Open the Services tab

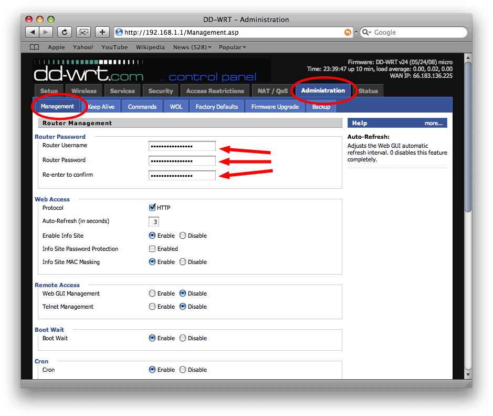click(122, 90)
